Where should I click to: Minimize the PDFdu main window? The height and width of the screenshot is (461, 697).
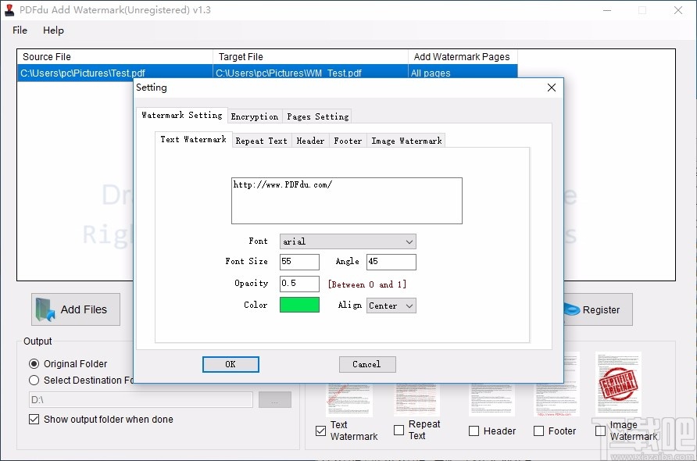click(x=607, y=10)
